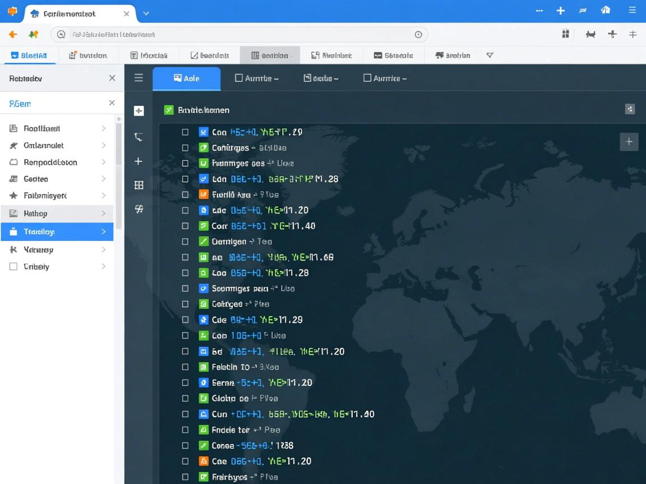Open the Stiatcafe item in the bookmarks bar
Screen dimensions: 646x484
tap(393, 55)
